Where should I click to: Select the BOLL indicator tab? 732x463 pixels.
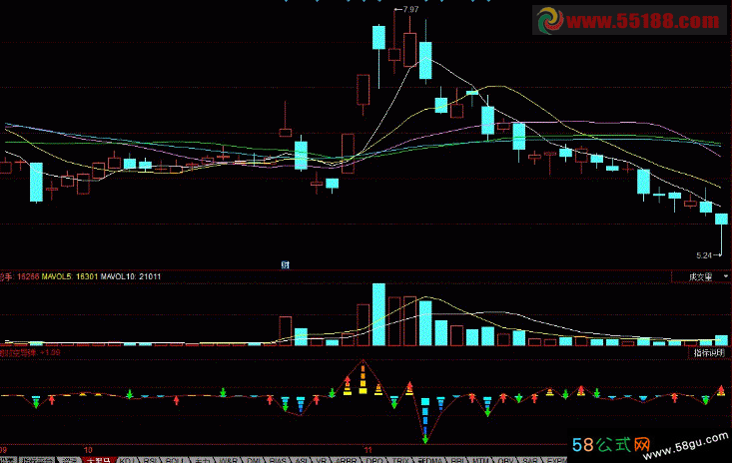175,460
